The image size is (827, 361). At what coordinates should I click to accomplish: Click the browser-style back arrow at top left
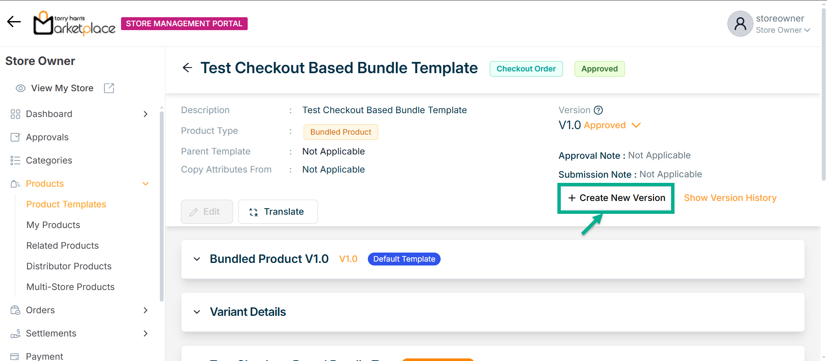point(14,22)
